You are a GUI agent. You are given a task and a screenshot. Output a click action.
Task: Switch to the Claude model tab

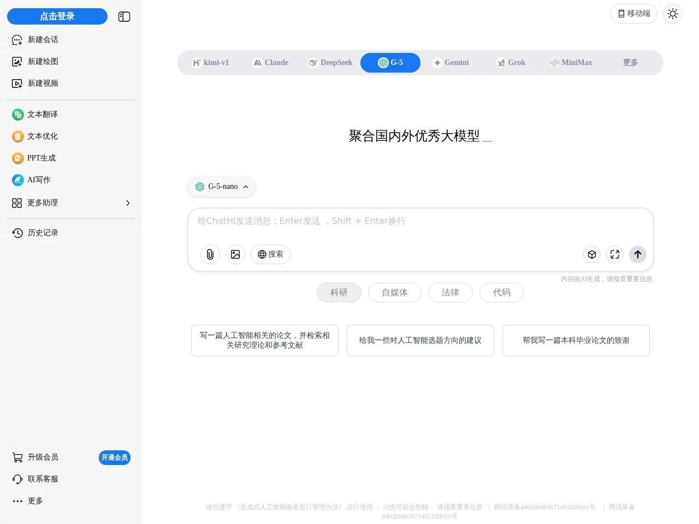[271, 63]
